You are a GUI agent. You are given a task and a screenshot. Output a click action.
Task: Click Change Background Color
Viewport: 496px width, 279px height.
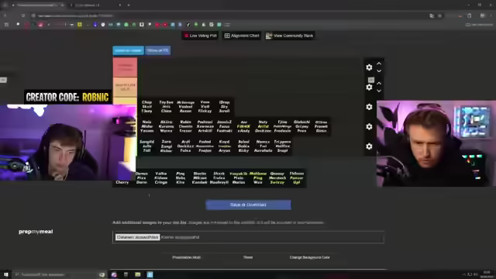310,257
